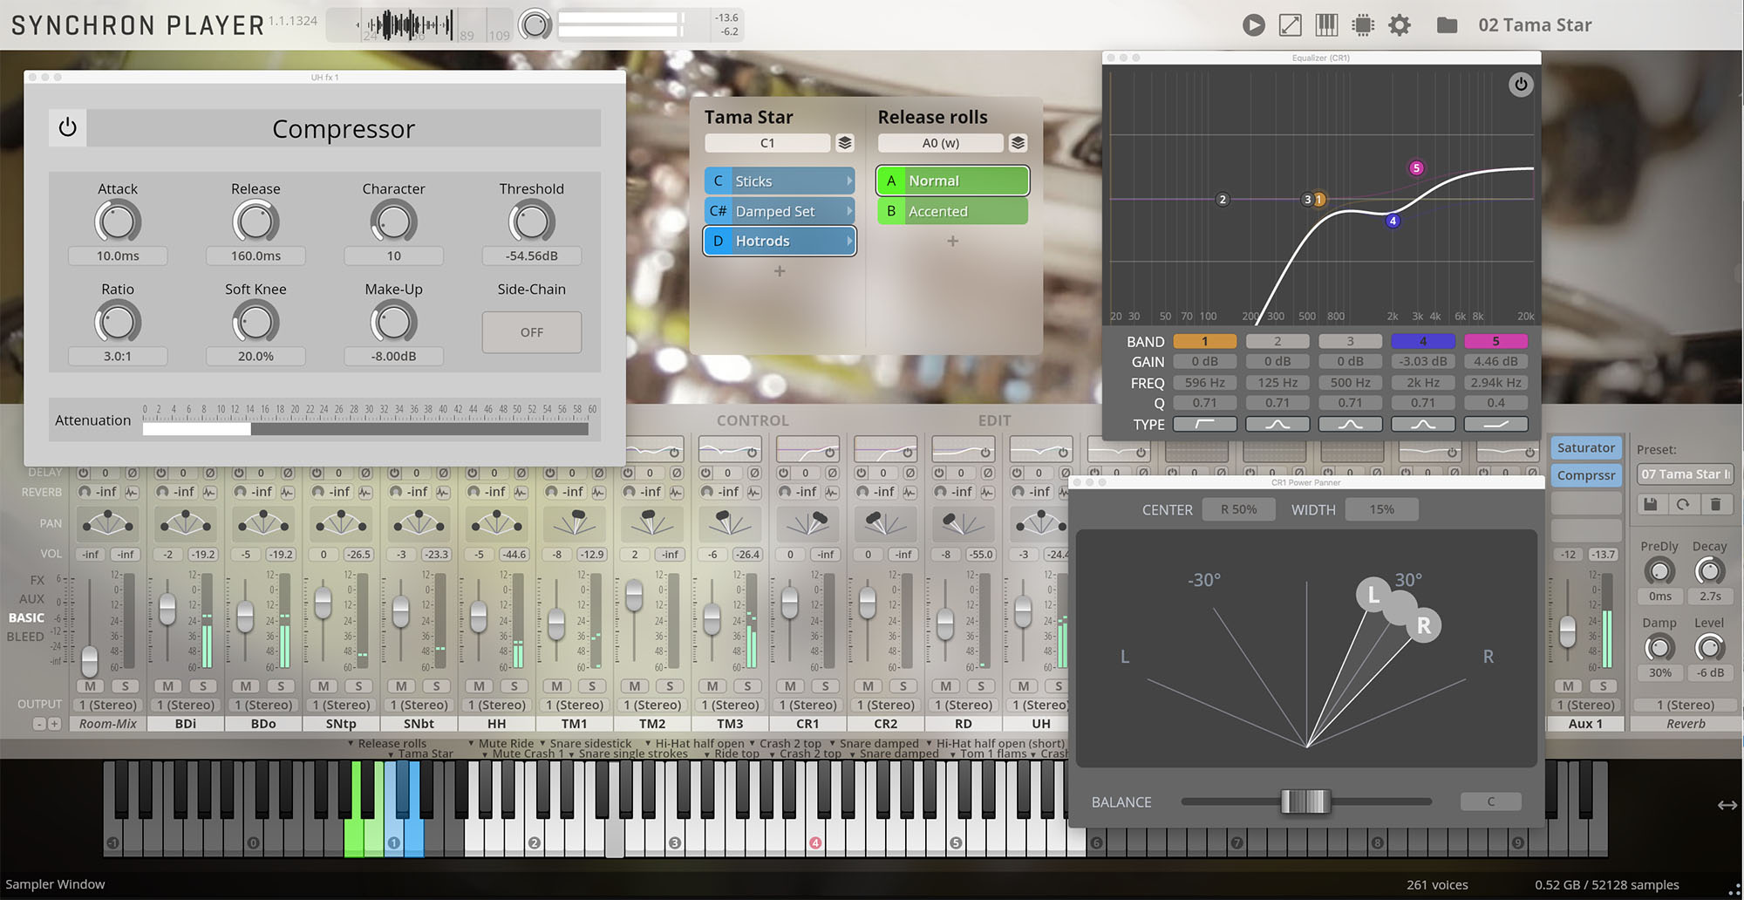Click the HH delay power icon
1744x900 pixels.
(472, 473)
